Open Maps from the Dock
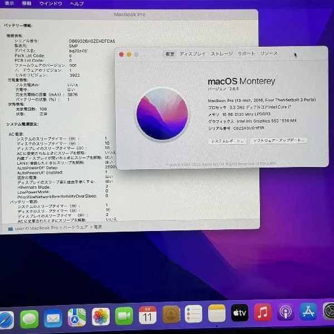The height and width of the screenshot is (334, 334). (77, 317)
